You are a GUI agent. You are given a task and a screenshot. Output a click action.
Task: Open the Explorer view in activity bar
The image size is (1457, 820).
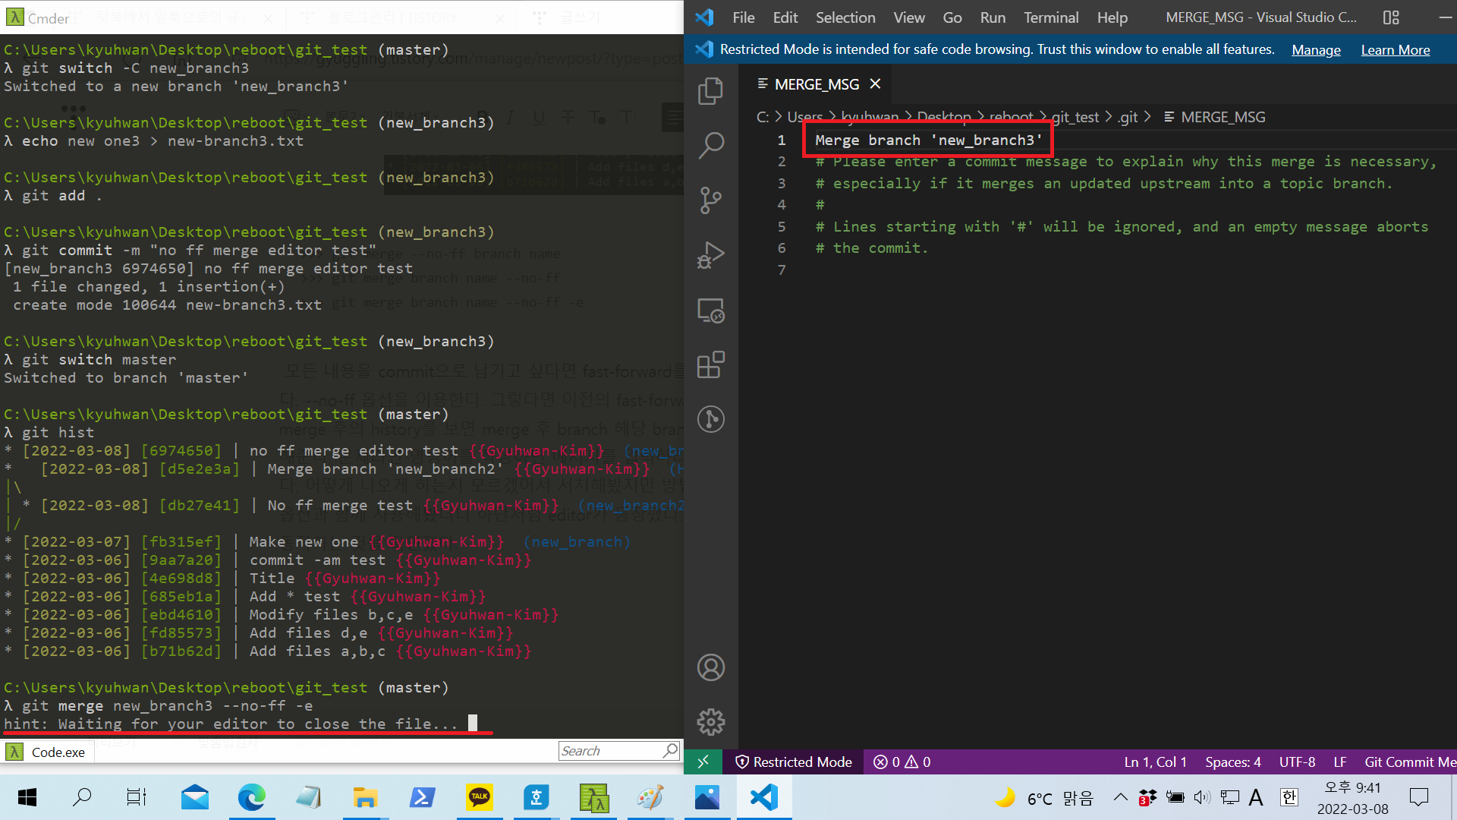click(x=710, y=91)
